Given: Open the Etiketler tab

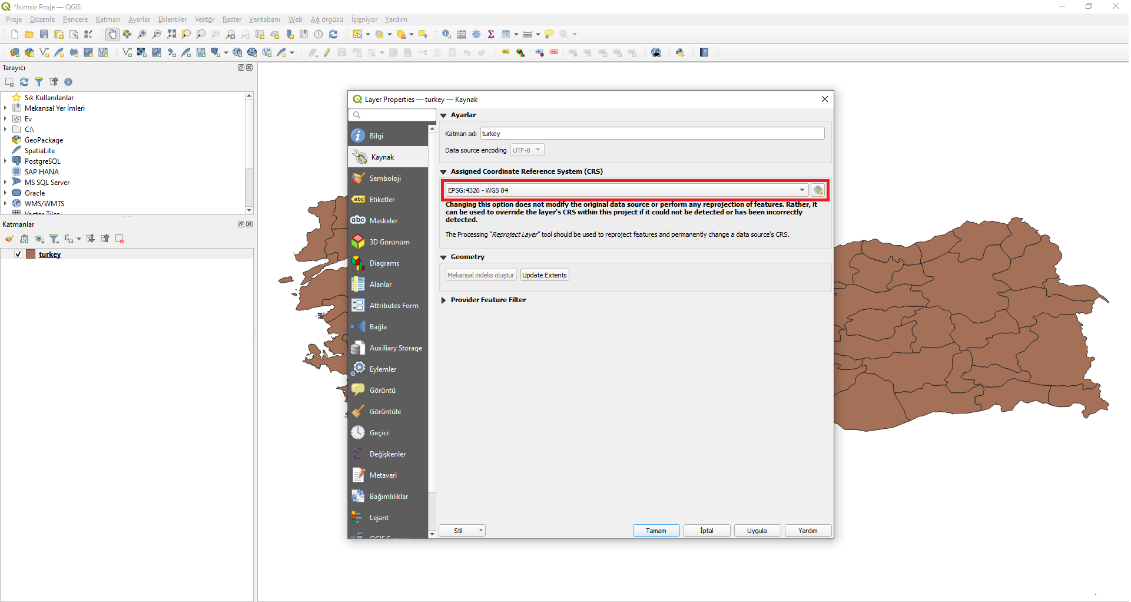Looking at the screenshot, I should [388, 200].
